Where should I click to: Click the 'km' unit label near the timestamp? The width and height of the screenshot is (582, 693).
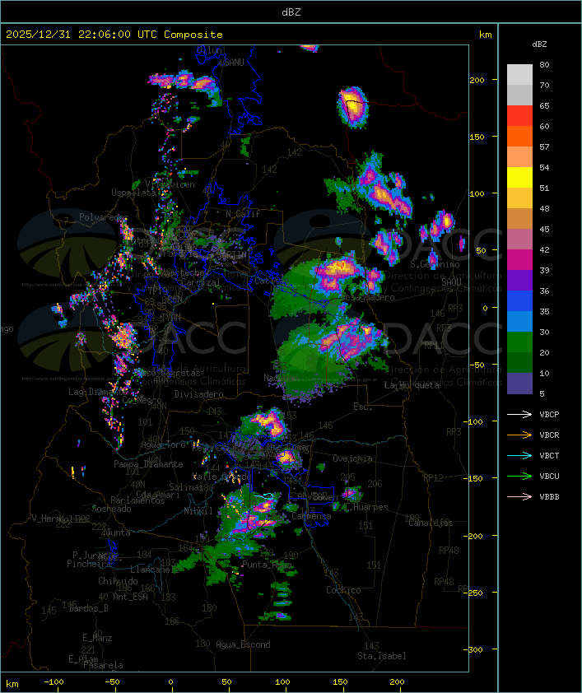click(x=485, y=35)
